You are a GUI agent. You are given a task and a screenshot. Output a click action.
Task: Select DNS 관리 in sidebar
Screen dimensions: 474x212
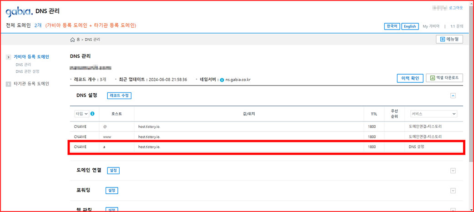click(x=23, y=65)
